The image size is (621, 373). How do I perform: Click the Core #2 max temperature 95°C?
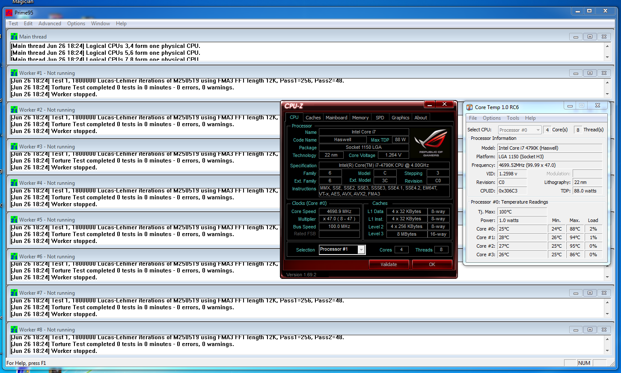point(575,246)
